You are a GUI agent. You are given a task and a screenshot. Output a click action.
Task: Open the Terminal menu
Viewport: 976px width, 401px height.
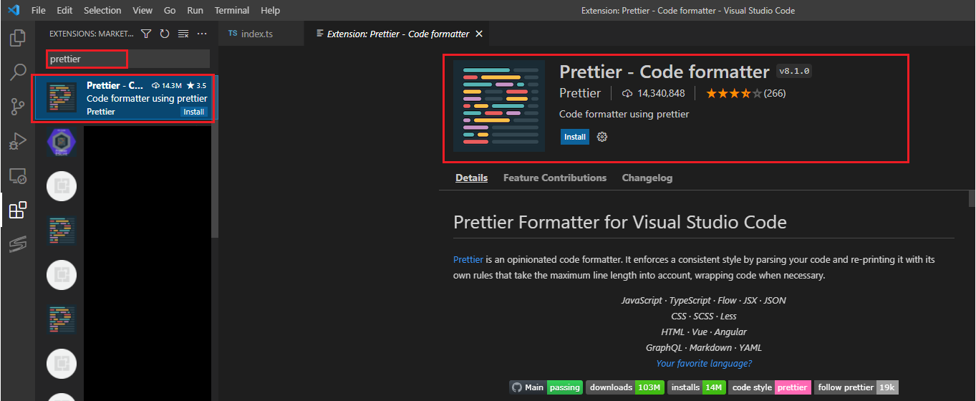pos(232,11)
